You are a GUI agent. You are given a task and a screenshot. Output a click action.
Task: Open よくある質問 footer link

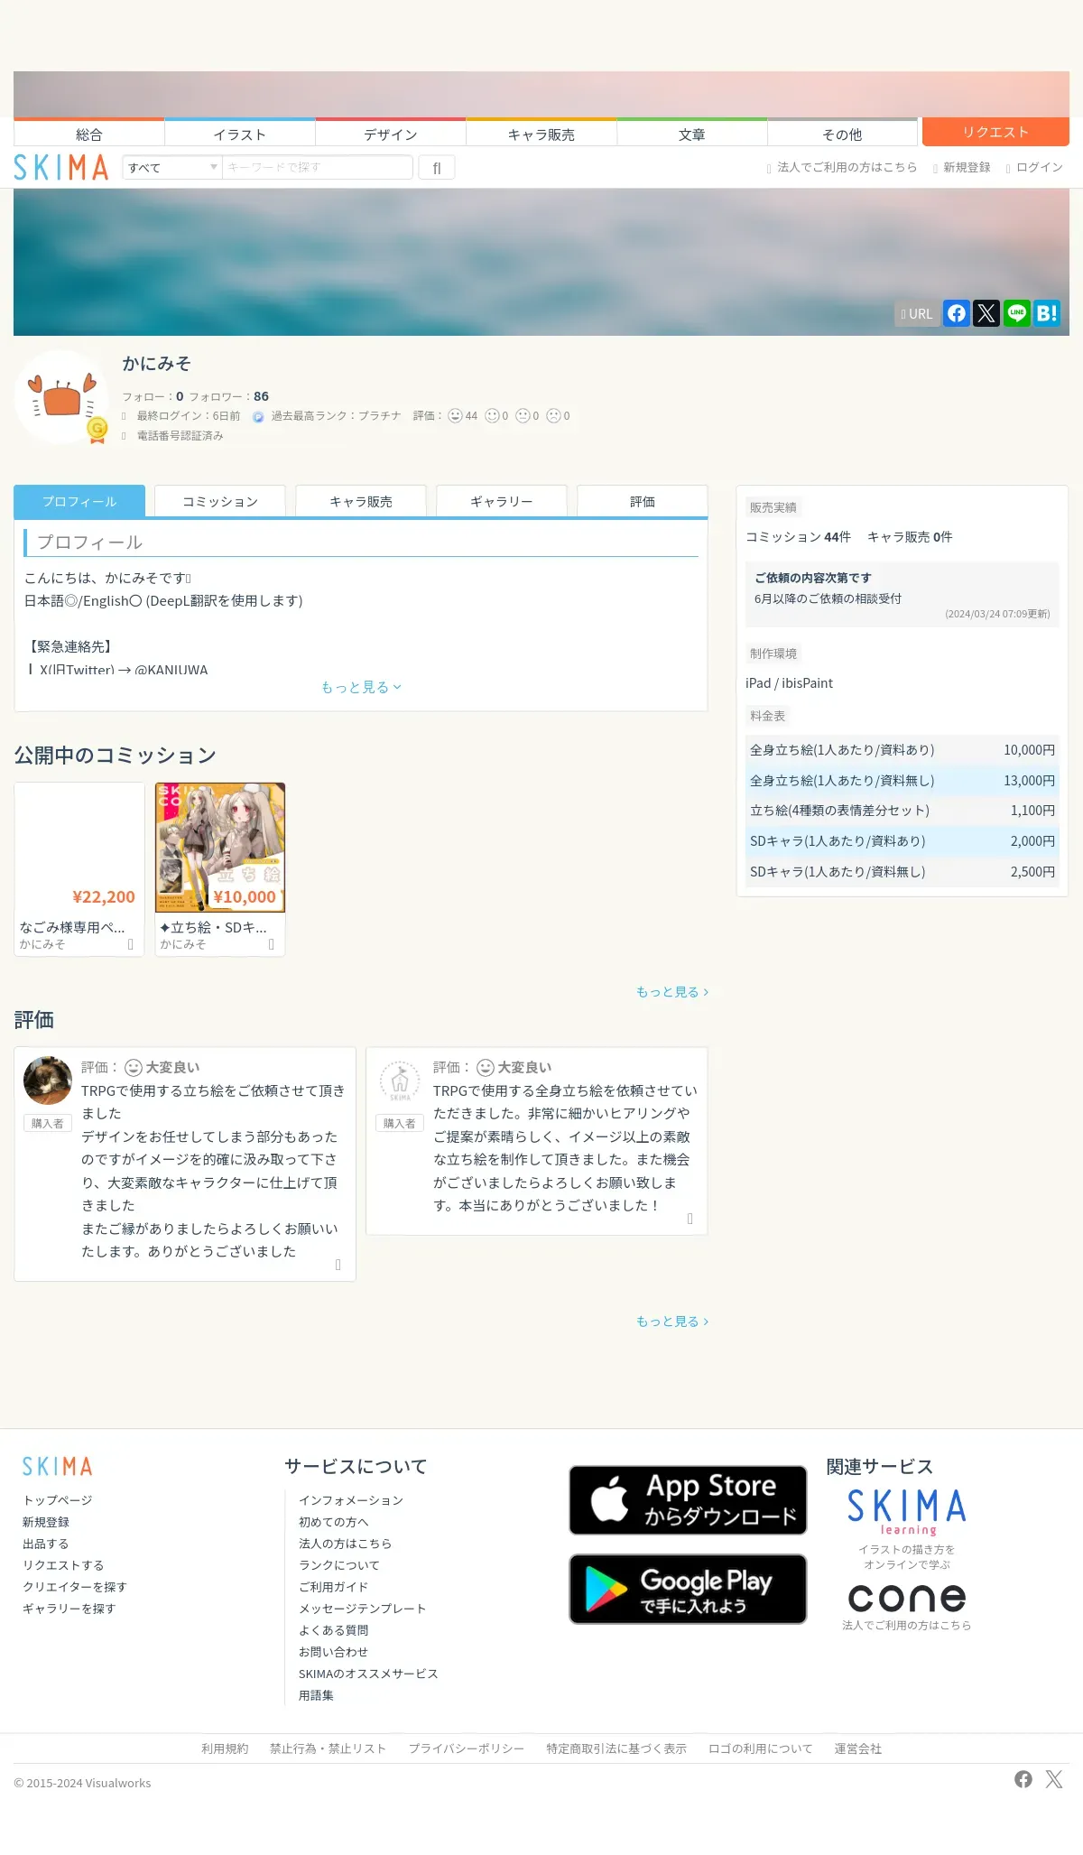334,1630
